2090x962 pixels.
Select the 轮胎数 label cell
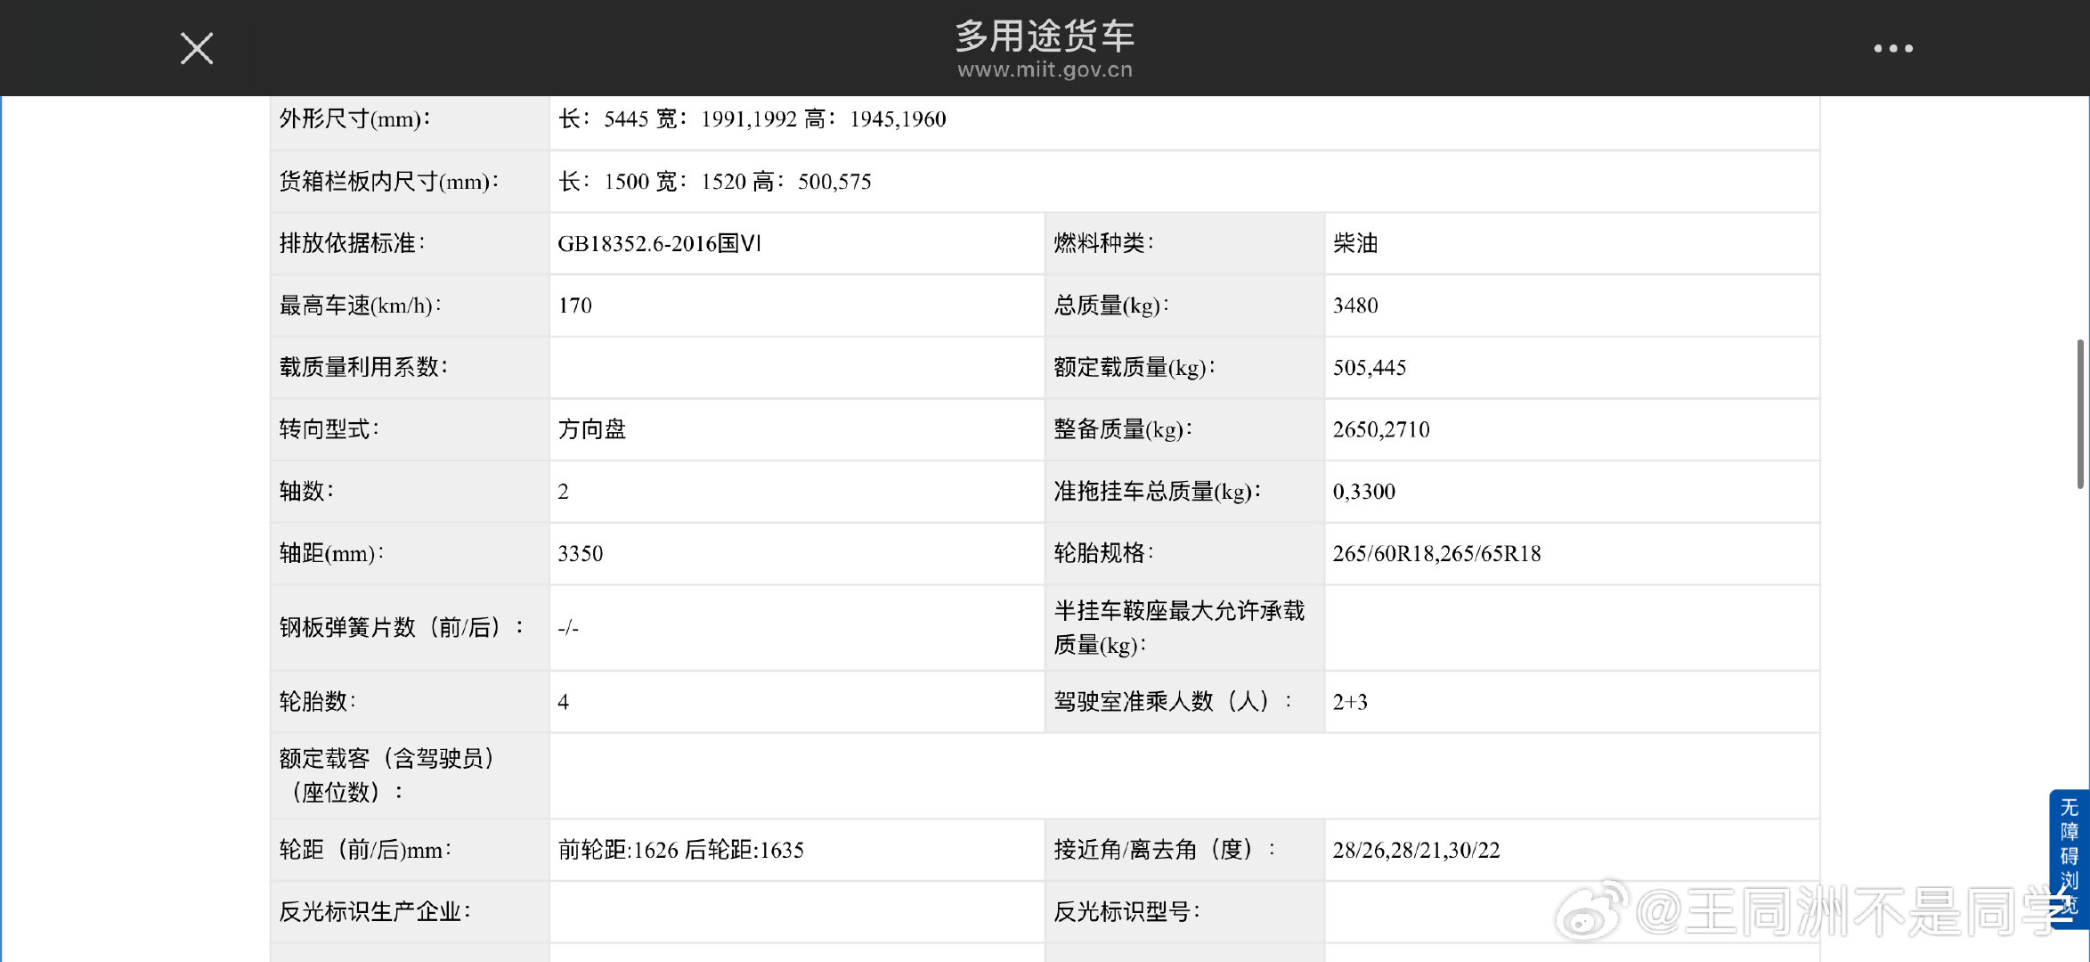(x=410, y=702)
